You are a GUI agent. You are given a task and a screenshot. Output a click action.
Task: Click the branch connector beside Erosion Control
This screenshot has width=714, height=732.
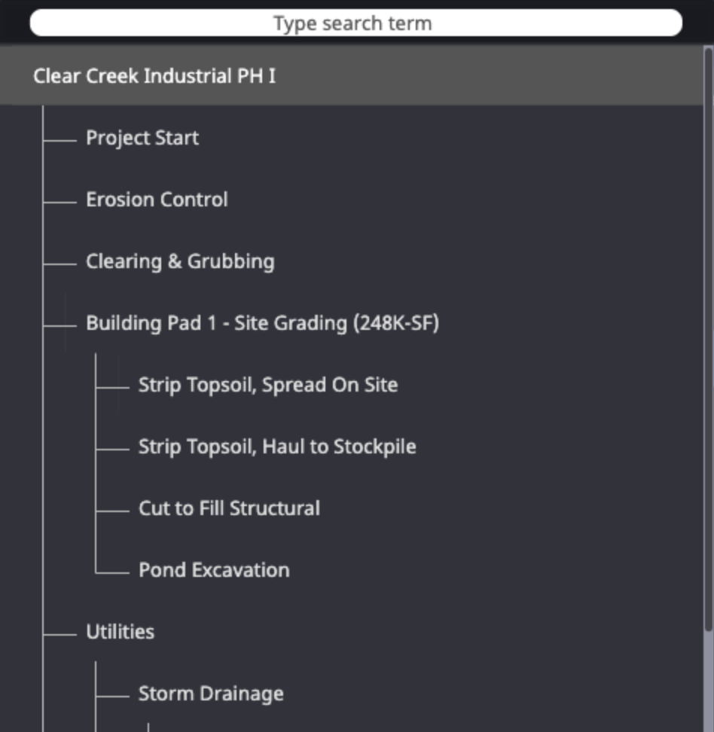pyautogui.click(x=59, y=202)
